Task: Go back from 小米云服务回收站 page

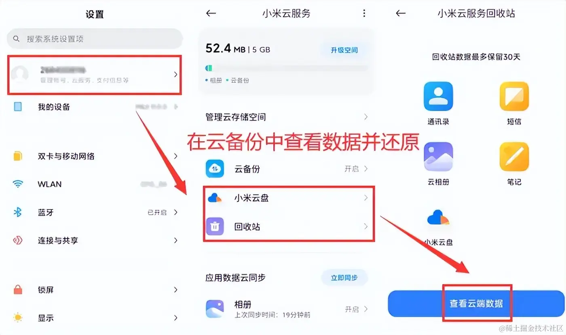Action: tap(400, 13)
